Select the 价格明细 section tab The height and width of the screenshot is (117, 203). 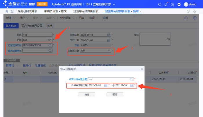12,60
